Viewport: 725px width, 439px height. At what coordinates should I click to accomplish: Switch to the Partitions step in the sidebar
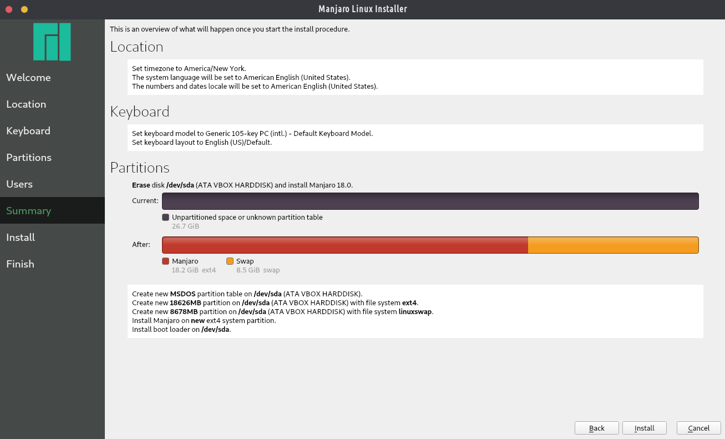pyautogui.click(x=29, y=158)
